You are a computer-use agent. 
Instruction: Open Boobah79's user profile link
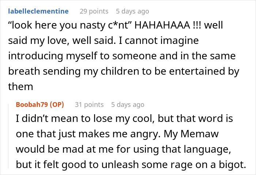coord(32,104)
